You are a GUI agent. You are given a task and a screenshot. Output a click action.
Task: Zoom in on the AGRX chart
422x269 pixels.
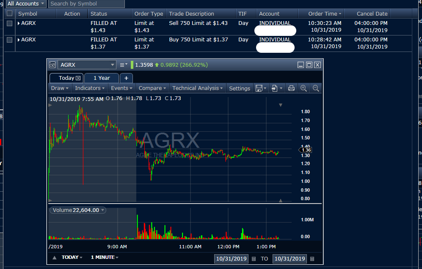point(303,88)
